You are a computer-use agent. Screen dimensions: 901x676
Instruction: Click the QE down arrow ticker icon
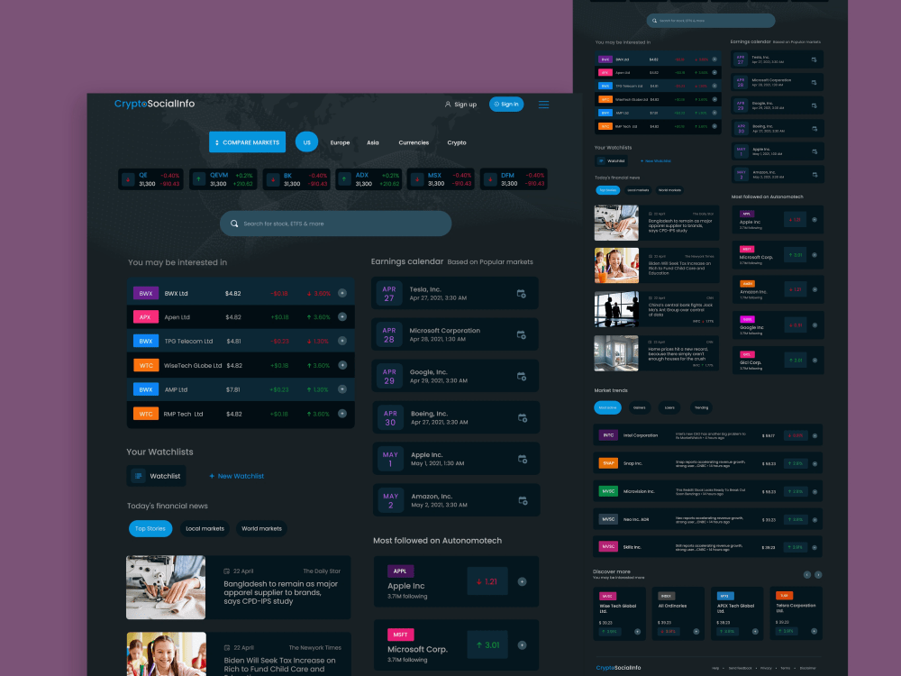pos(128,179)
